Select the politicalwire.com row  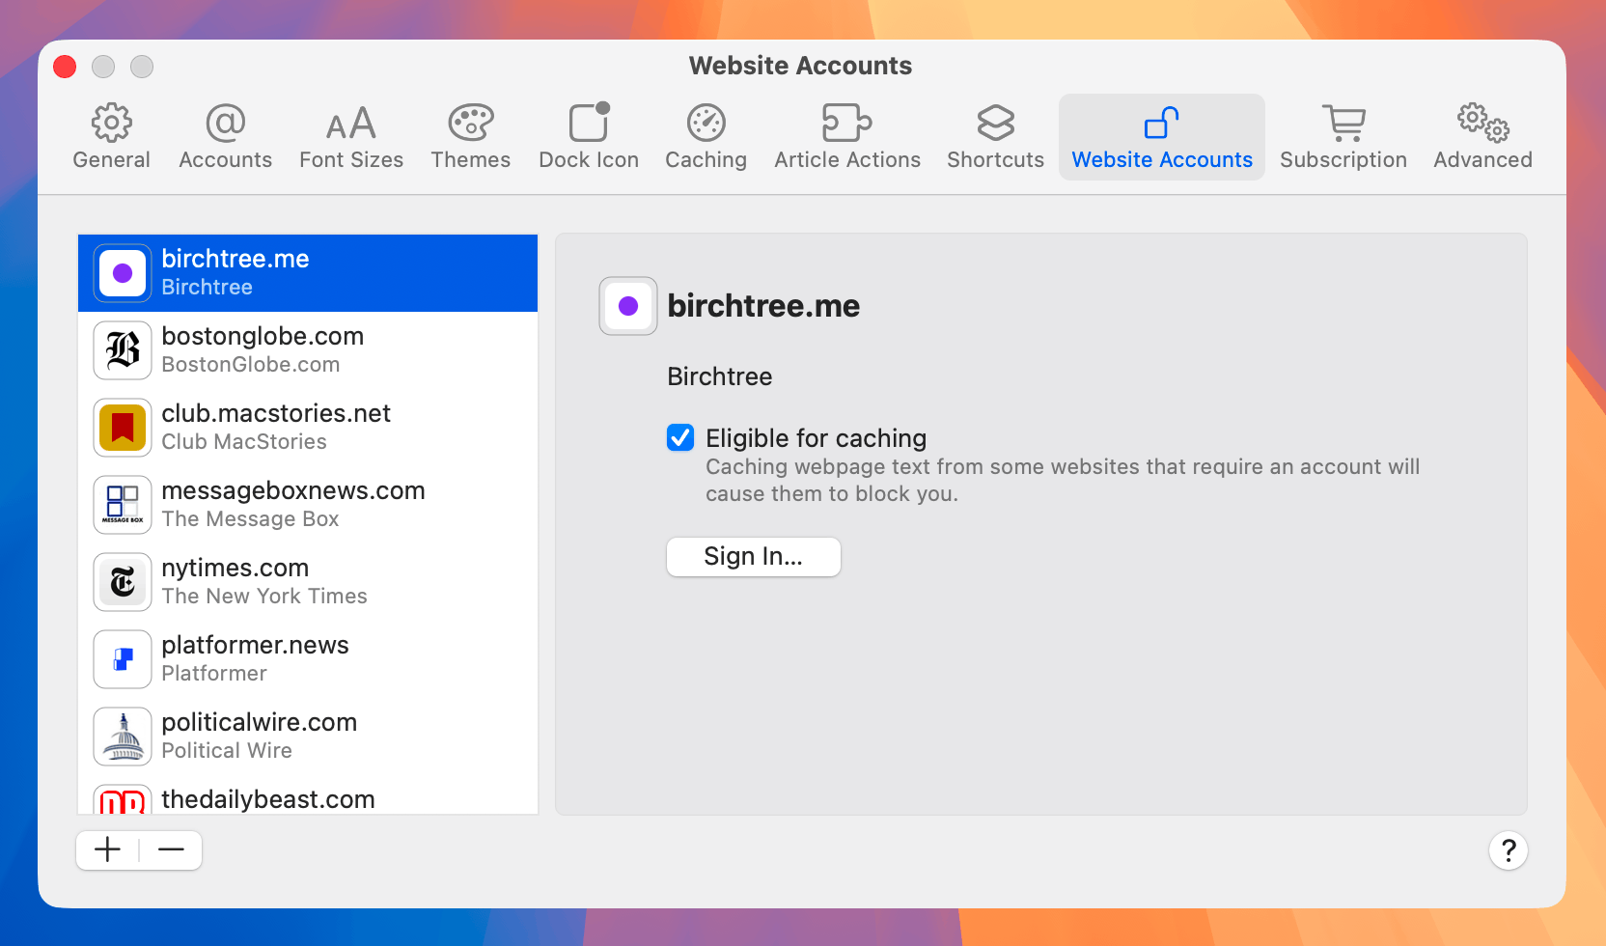[308, 737]
